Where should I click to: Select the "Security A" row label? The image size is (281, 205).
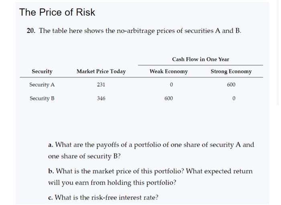click(x=42, y=85)
